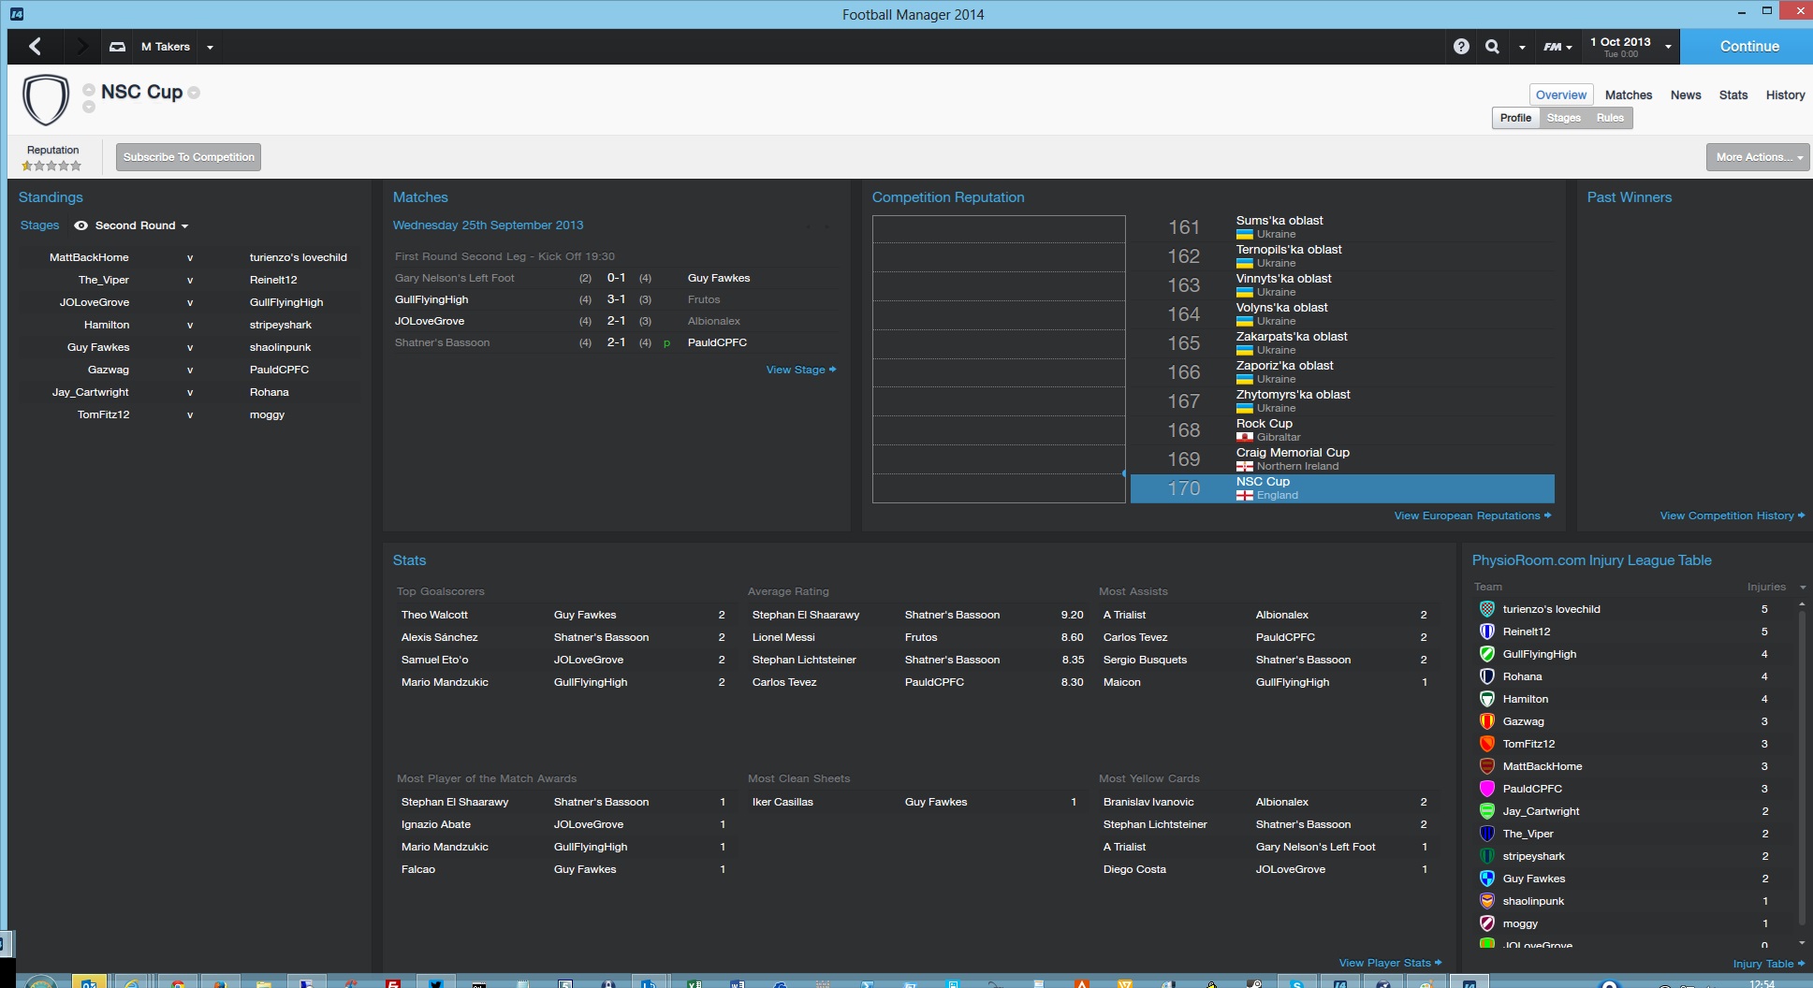Image resolution: width=1813 pixels, height=988 pixels.
Task: Click TomFitz12 team badge
Action: point(1486,744)
